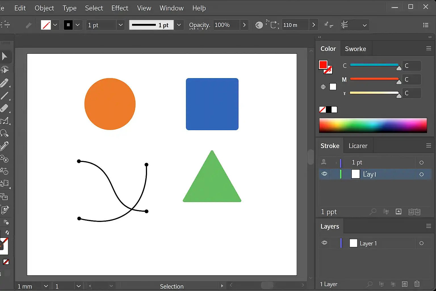Screen dimensions: 436x291
Task: Toggle the target circle for Layer 1
Action: pyautogui.click(x=422, y=243)
